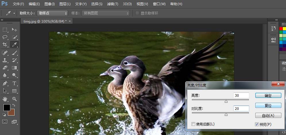Select the Zoom tool
The height and width of the screenshot is (135, 286).
[14, 99]
